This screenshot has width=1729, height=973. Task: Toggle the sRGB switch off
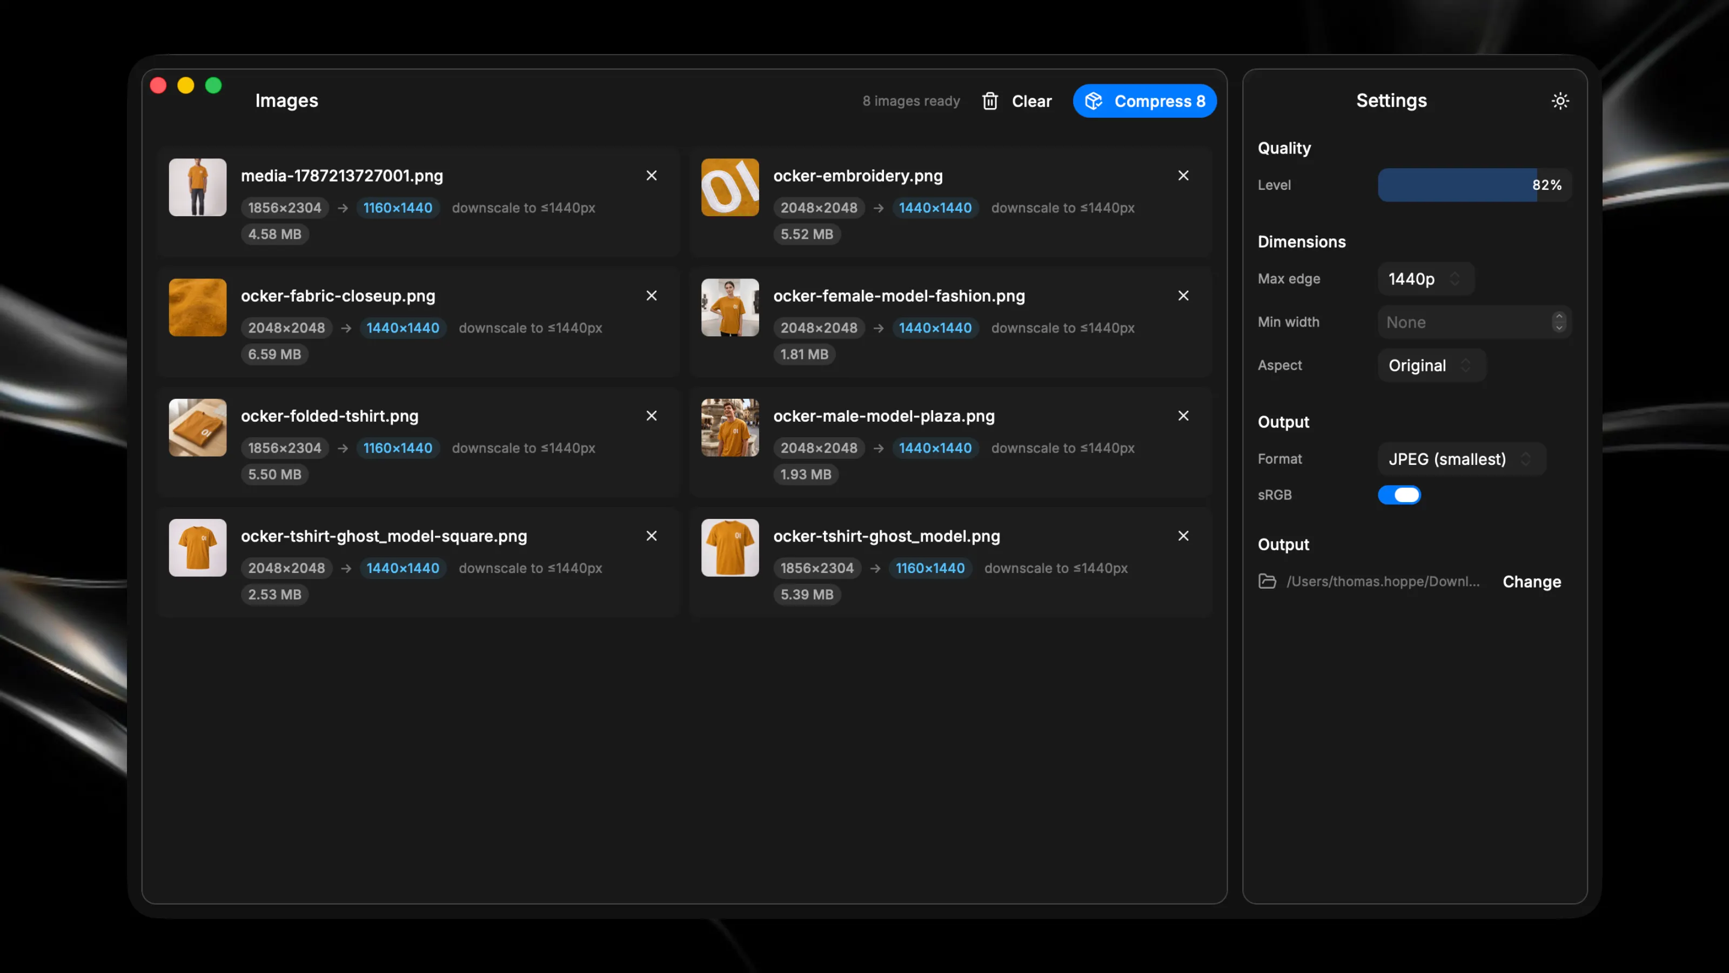[x=1399, y=495]
